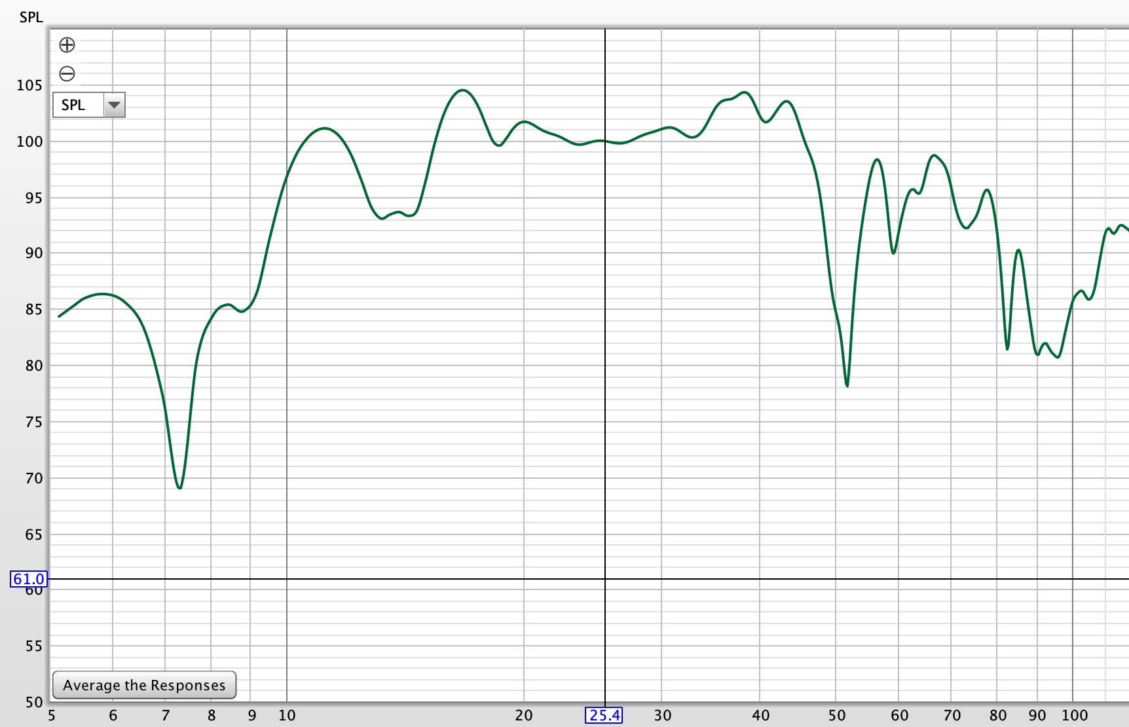Click the Average the Responses button
This screenshot has width=1129, height=727.
(144, 685)
